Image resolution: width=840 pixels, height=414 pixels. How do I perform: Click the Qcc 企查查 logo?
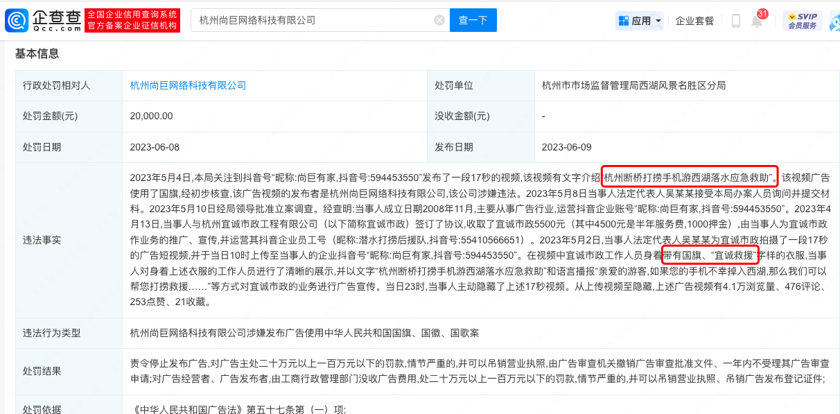tap(43, 20)
